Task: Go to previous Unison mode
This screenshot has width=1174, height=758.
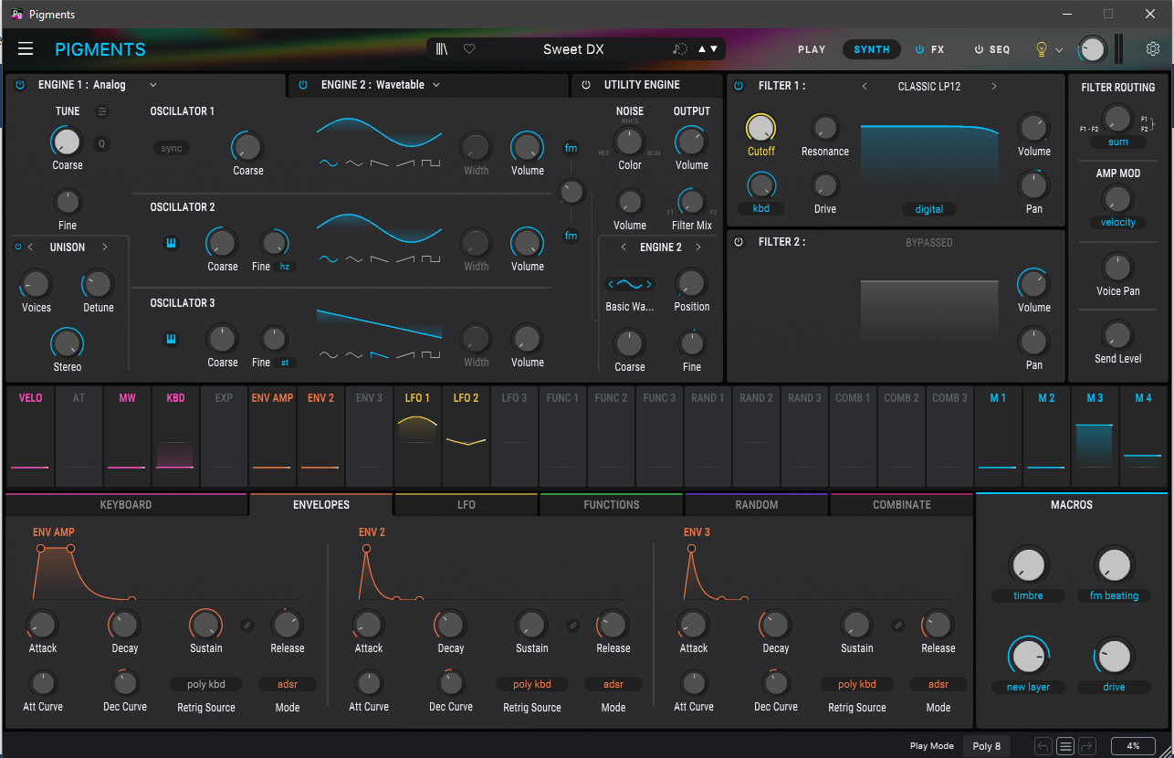Action: pos(30,247)
